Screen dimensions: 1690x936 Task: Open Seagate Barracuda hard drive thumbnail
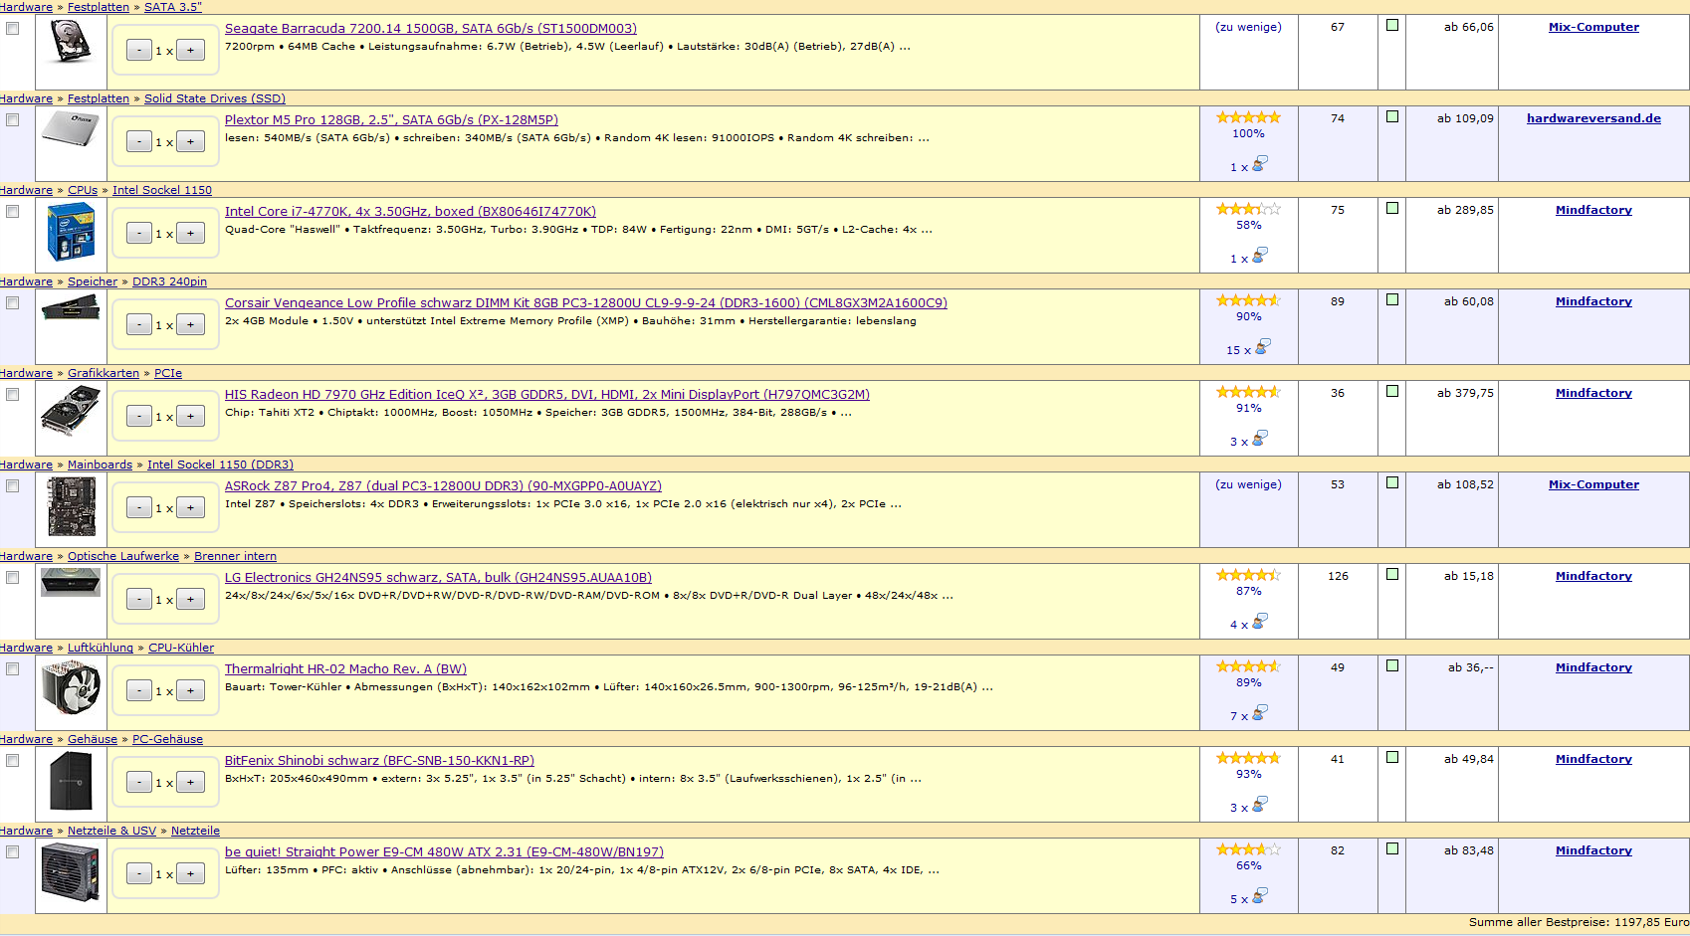(x=71, y=43)
